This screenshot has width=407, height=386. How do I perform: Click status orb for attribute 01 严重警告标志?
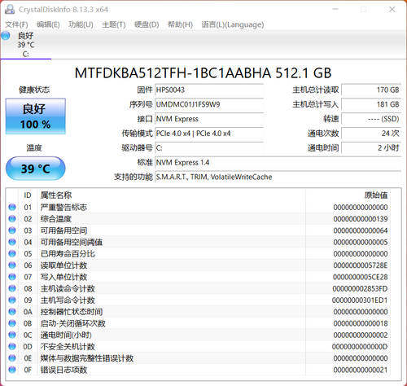pos(12,207)
